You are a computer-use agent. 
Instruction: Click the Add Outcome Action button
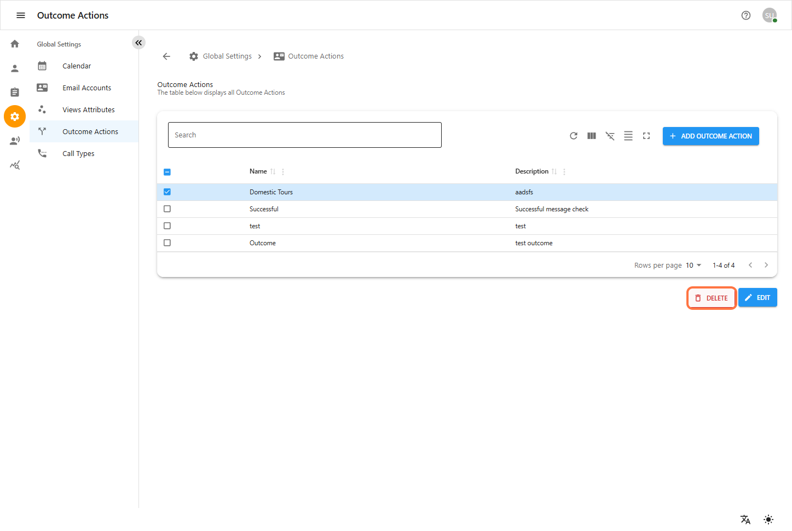click(x=710, y=136)
